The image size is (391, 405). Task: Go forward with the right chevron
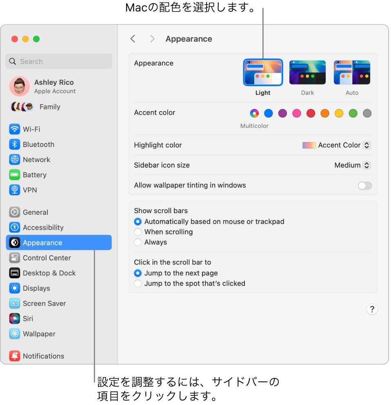click(152, 39)
